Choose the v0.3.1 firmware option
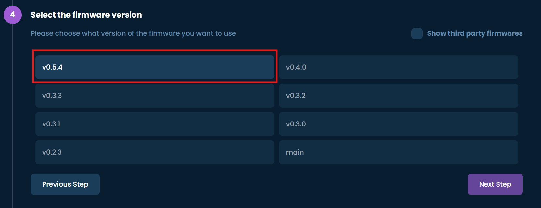The image size is (541, 208). point(155,124)
